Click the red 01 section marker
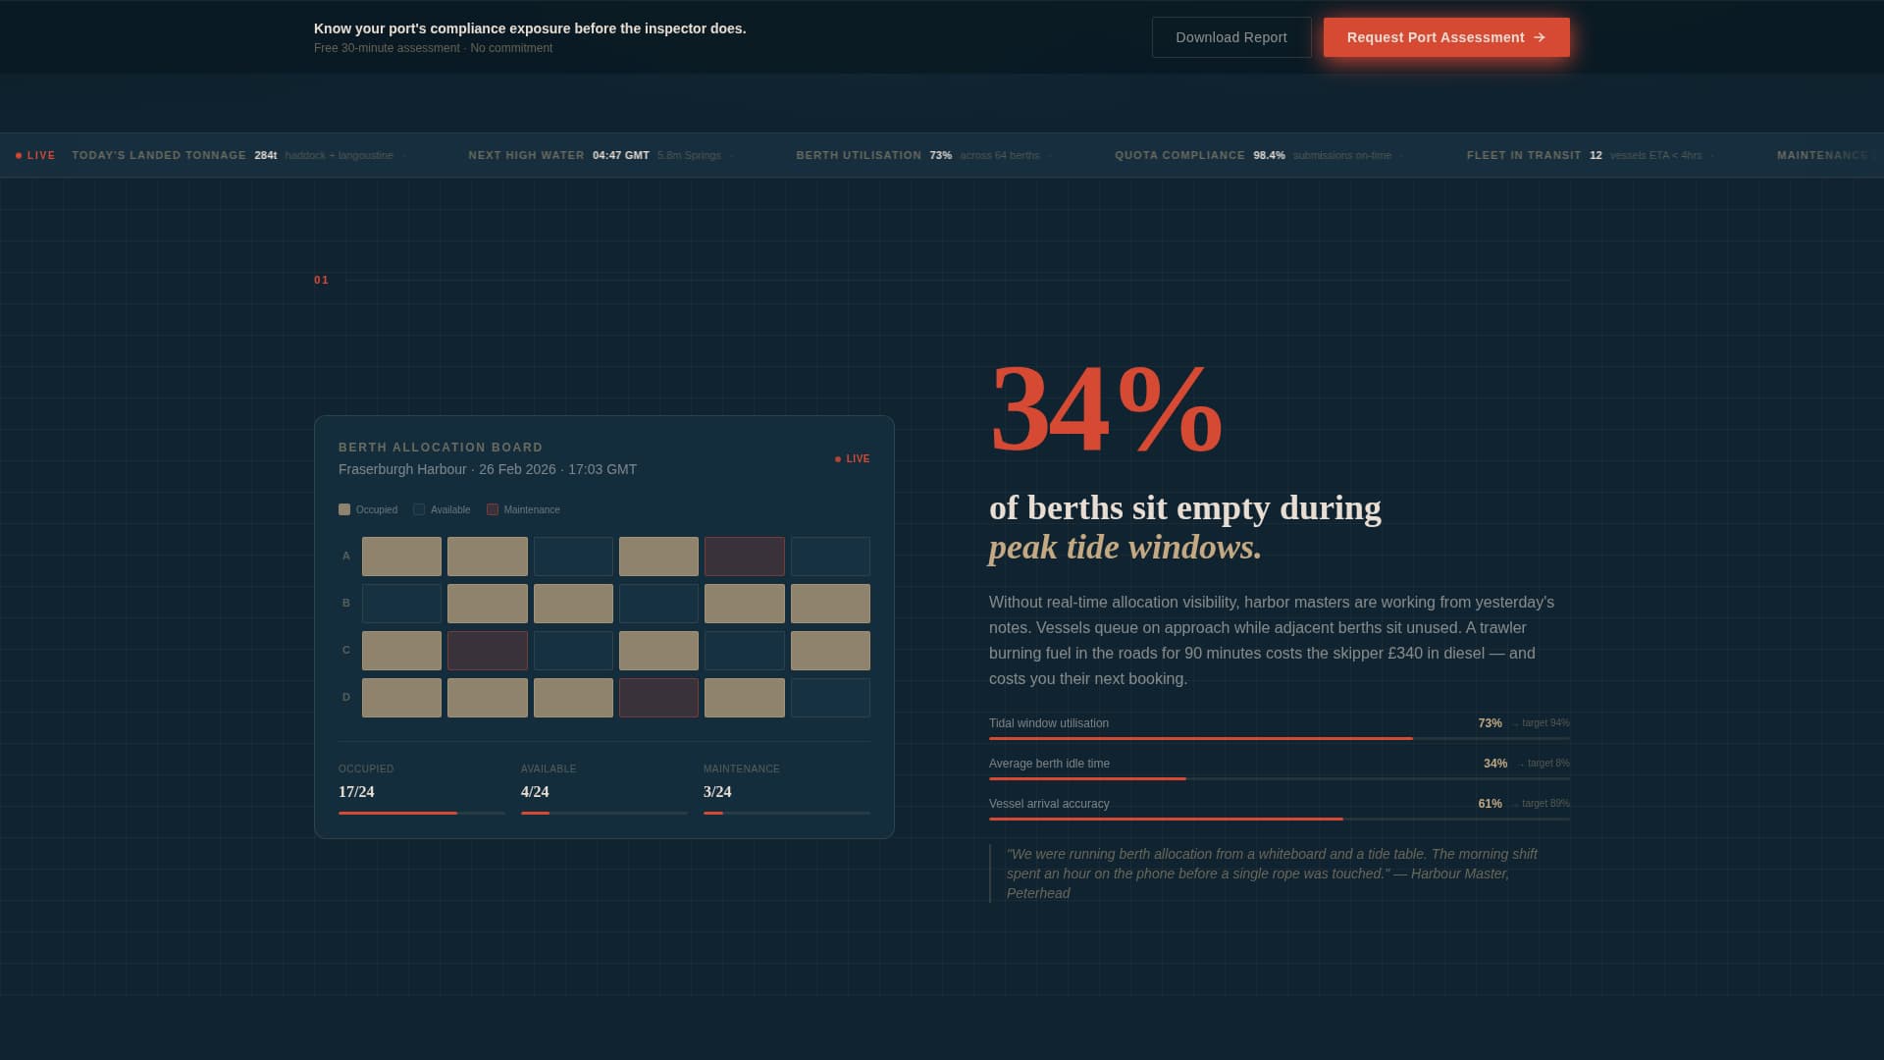 click(321, 280)
